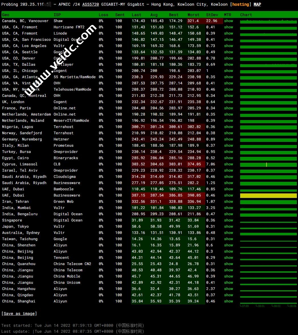Show MTR for China Shanghai Aliyun
Screen dimensions: 298x335
point(229,301)
